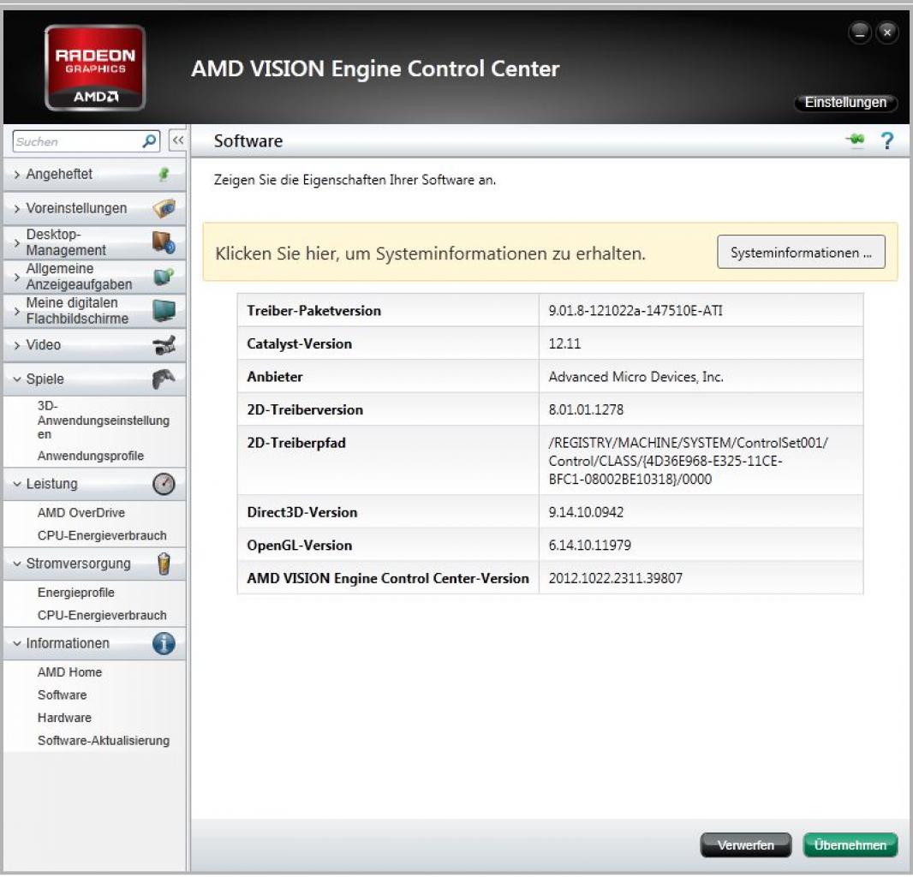This screenshot has height=877, width=913.
Task: Click the 2D-Treiberpfad registry path value
Action: click(x=688, y=461)
